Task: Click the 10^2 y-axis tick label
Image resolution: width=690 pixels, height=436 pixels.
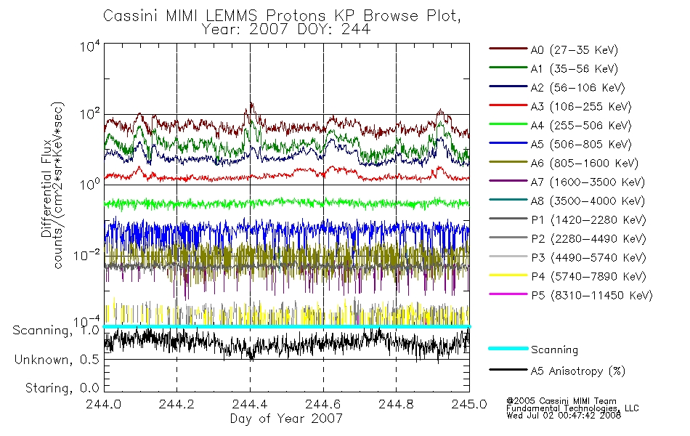Action: (90, 115)
